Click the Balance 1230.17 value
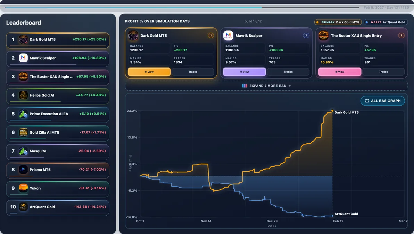 tap(136, 50)
